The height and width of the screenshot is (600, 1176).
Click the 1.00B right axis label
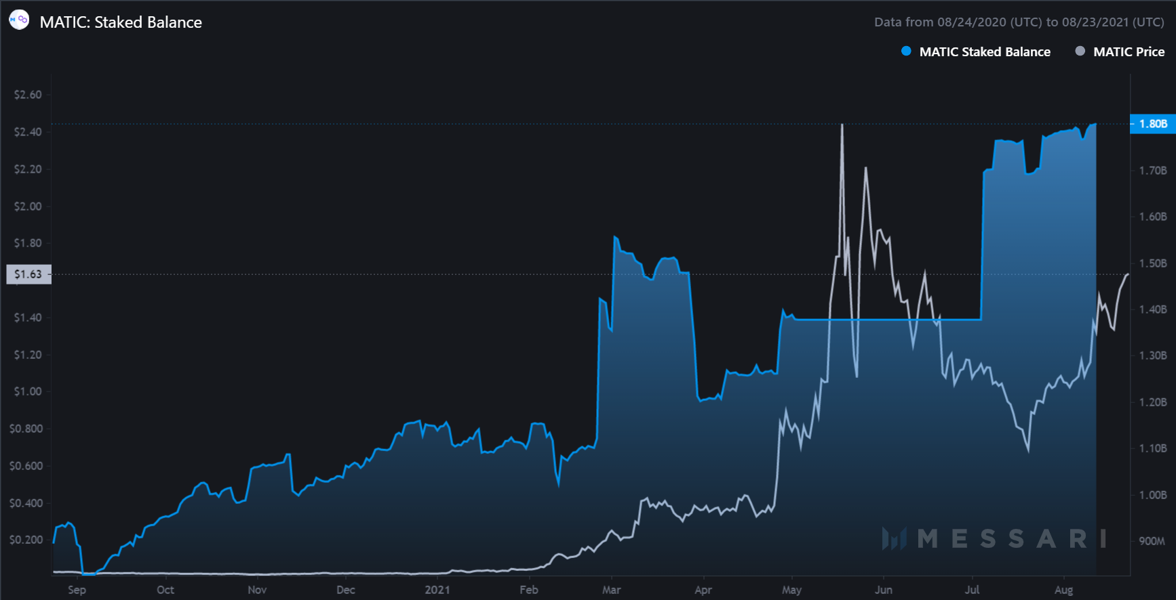pyautogui.click(x=1153, y=495)
